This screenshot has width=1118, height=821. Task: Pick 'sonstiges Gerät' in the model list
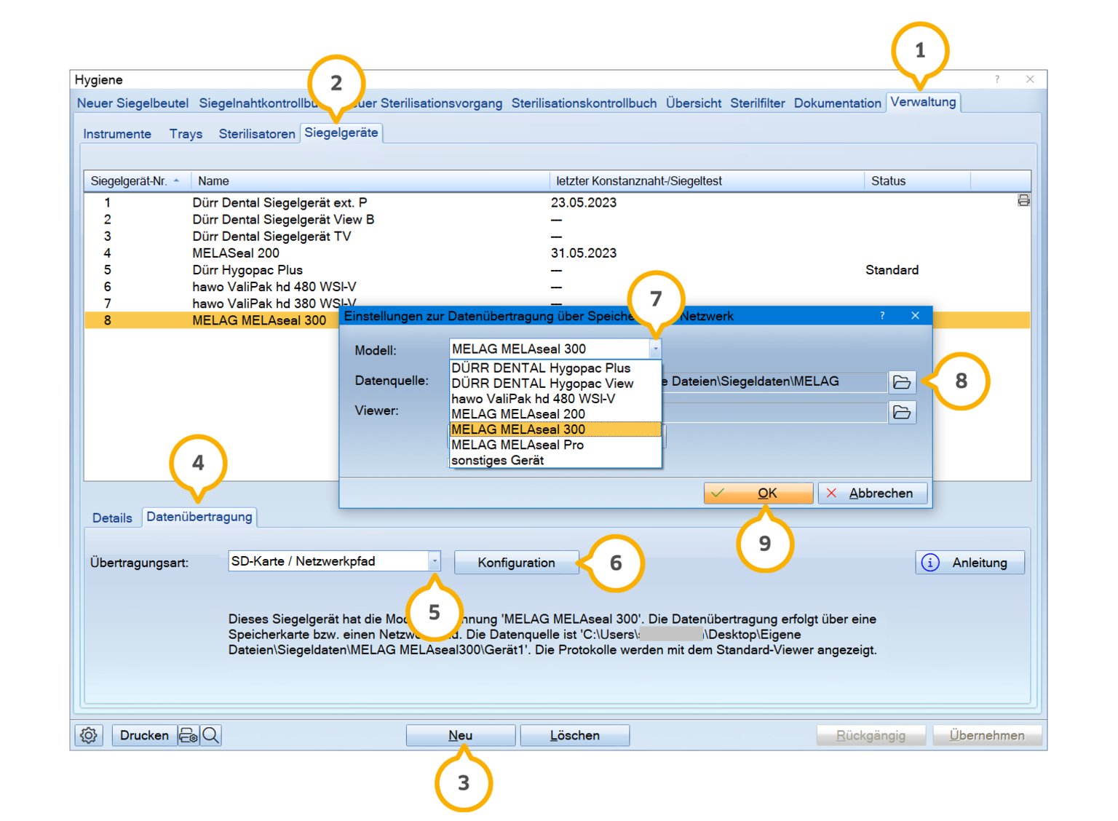tap(498, 461)
